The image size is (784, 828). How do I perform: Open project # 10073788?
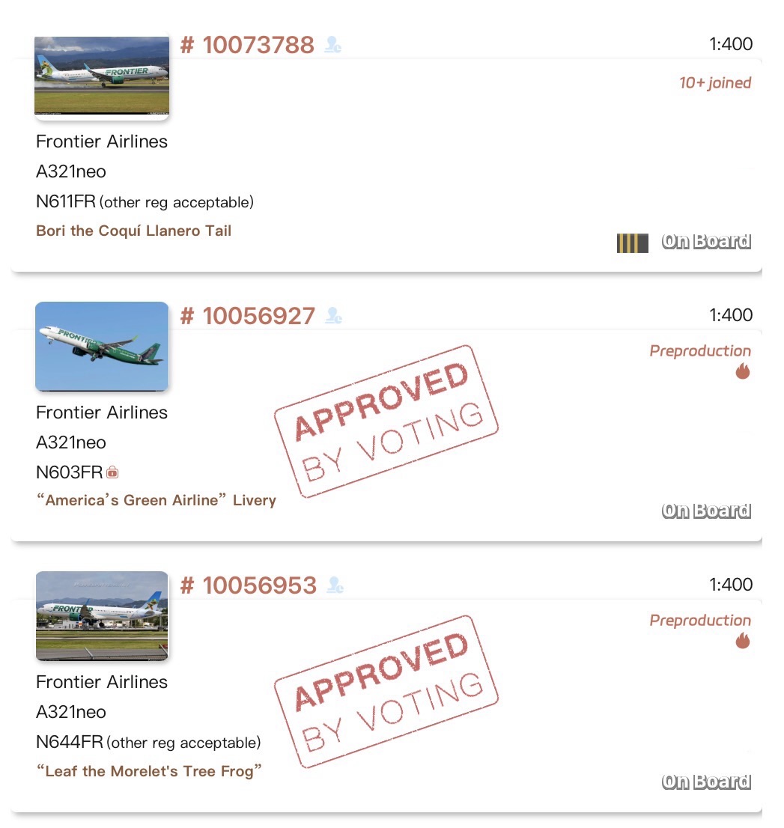click(x=248, y=46)
